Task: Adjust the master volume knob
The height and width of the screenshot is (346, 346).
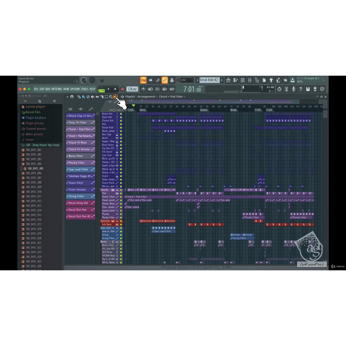Action: click(x=83, y=80)
